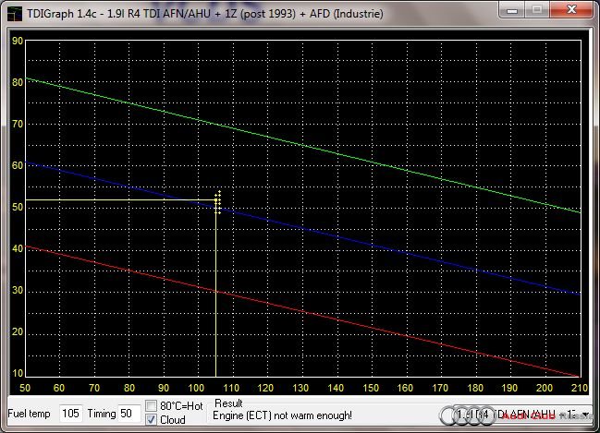This screenshot has height=433, width=600.
Task: Click x-axis label 210
Action: (580, 388)
